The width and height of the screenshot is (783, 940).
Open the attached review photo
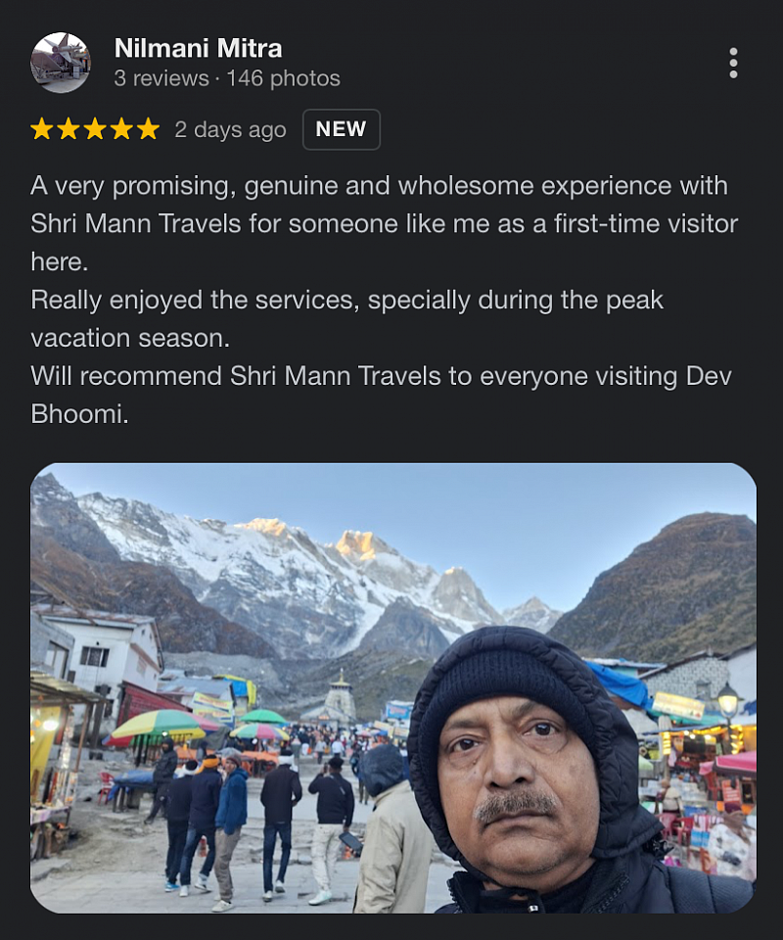[x=393, y=688]
